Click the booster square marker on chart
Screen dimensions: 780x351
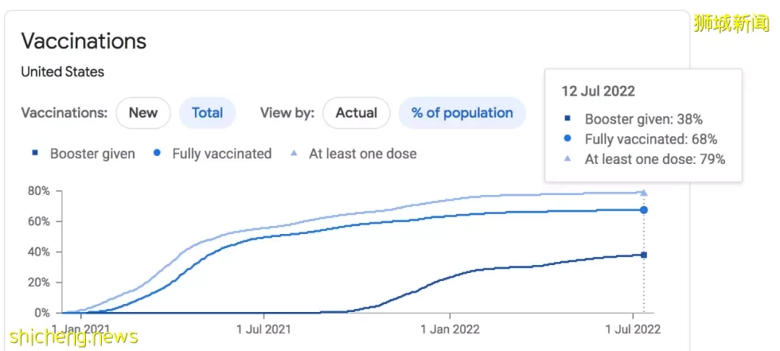coord(643,255)
